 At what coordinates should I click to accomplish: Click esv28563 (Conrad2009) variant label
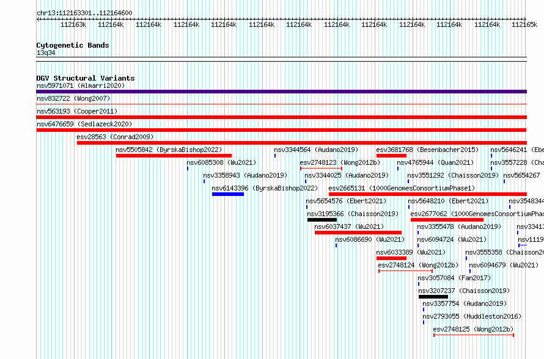(x=115, y=137)
